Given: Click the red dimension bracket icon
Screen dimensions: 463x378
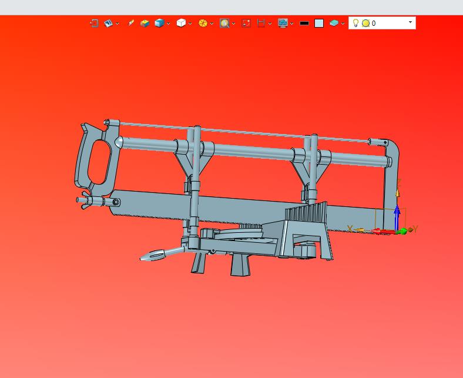Looking at the screenshot, I should (261, 23).
